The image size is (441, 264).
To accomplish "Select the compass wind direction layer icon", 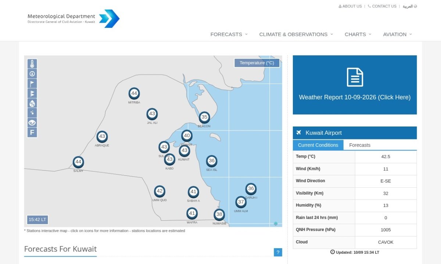I will click(32, 74).
